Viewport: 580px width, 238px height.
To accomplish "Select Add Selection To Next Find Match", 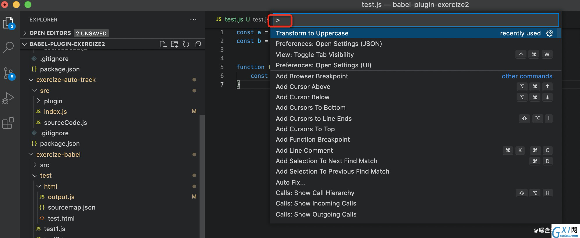I will (x=416, y=161).
